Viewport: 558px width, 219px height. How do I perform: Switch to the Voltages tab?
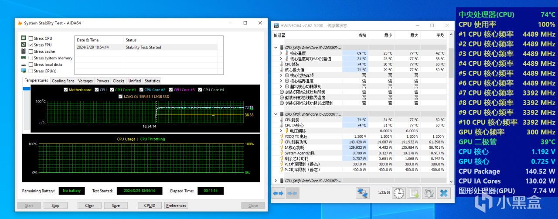pos(85,81)
